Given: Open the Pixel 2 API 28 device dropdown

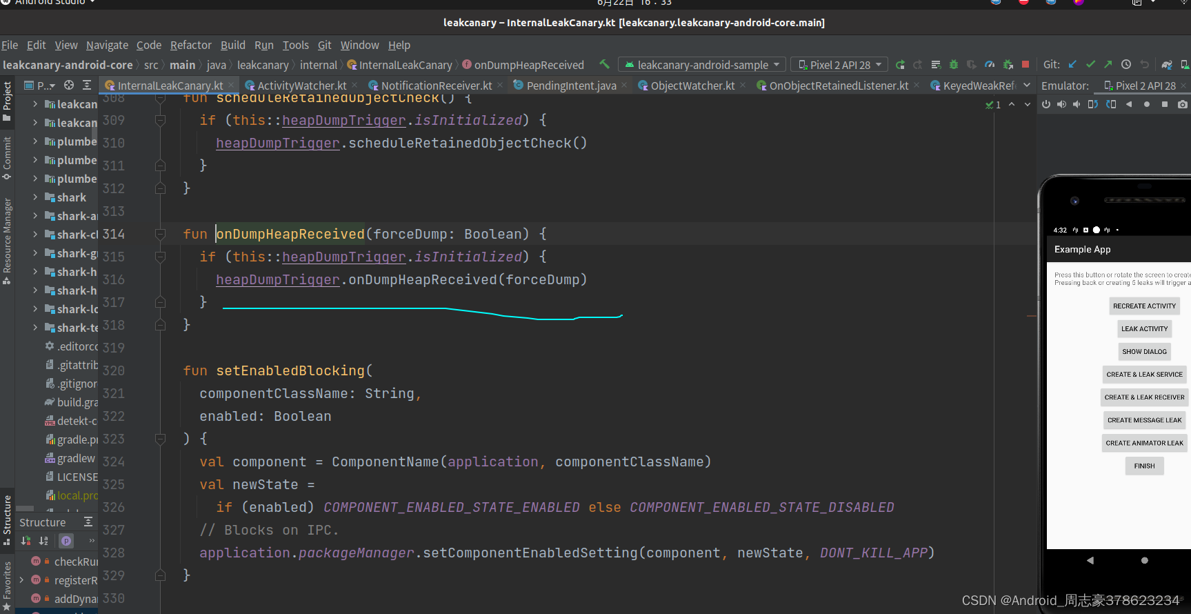Looking at the screenshot, I should coord(839,65).
